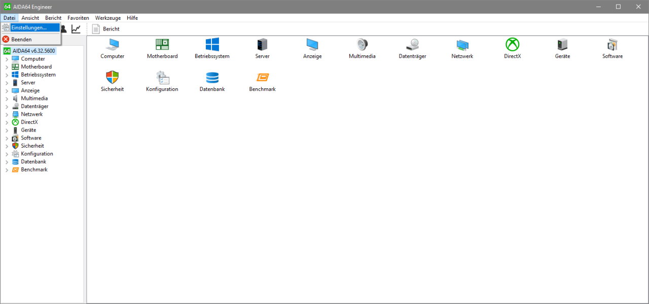Click the Bericht toolbar button
The width and height of the screenshot is (649, 304).
106,29
